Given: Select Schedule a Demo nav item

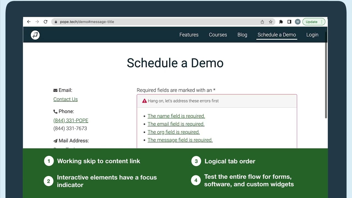Looking at the screenshot, I should coord(277,35).
